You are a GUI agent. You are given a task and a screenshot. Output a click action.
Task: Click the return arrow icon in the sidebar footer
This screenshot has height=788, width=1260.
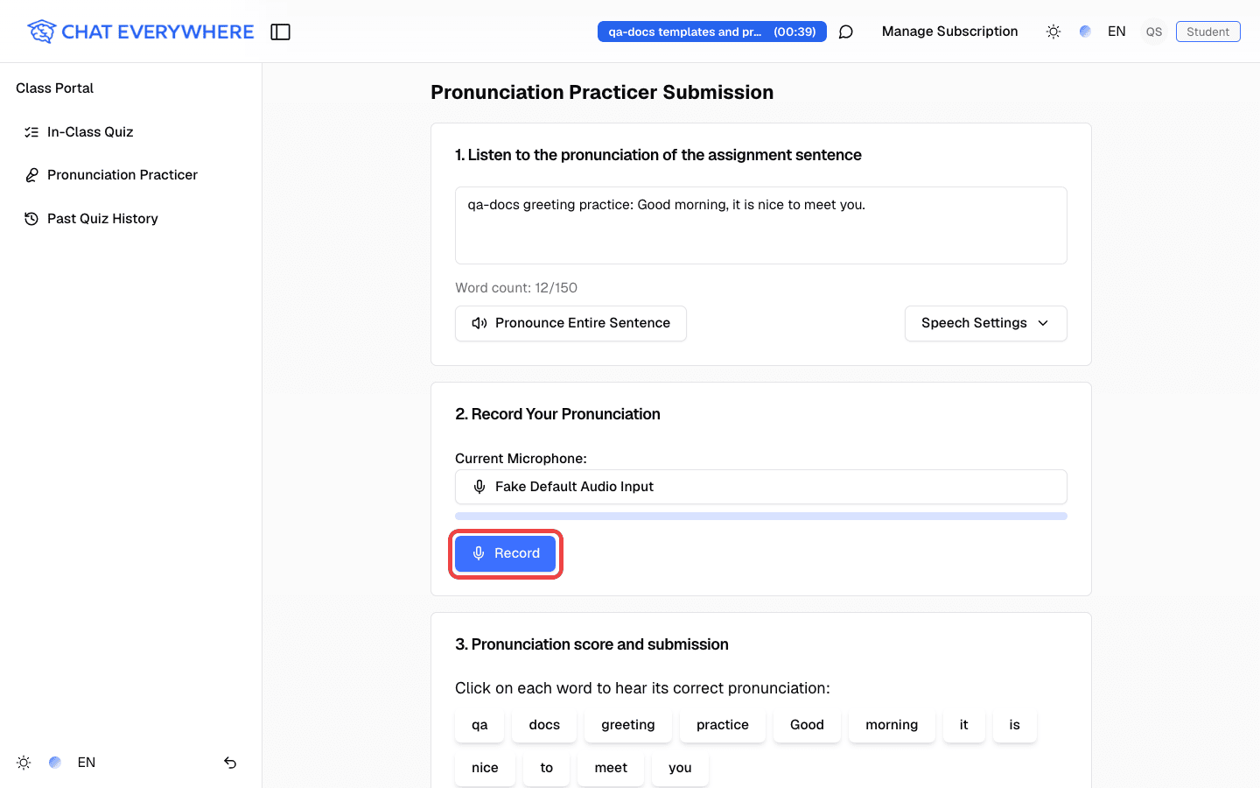click(230, 763)
